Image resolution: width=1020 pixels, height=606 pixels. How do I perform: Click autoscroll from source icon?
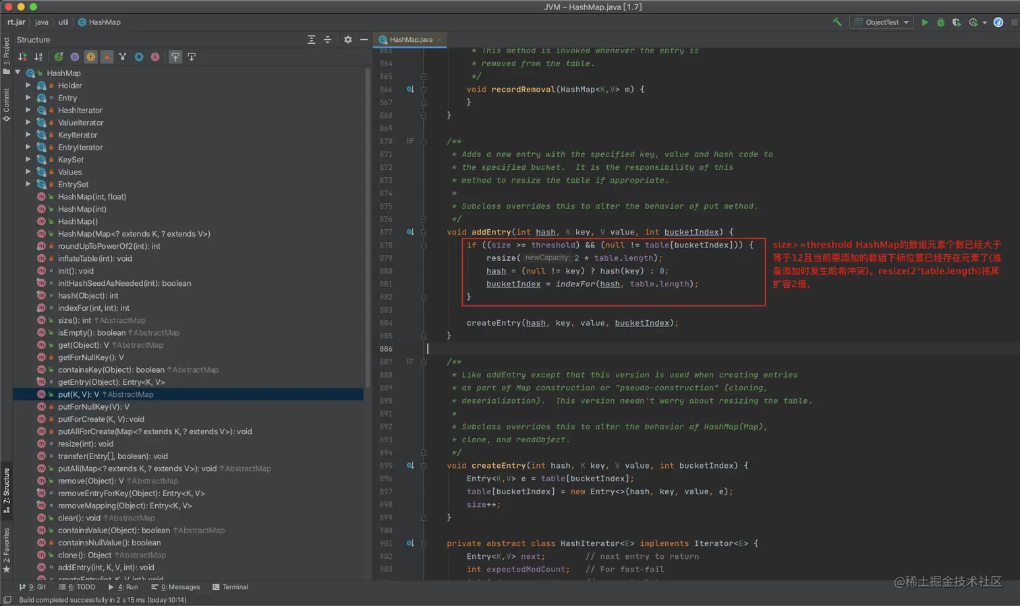[x=192, y=57]
